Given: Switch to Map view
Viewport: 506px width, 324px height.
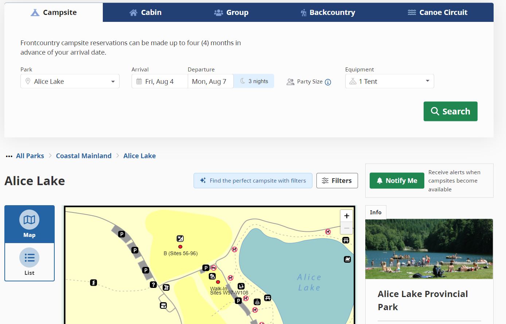Looking at the screenshot, I should click(x=30, y=224).
